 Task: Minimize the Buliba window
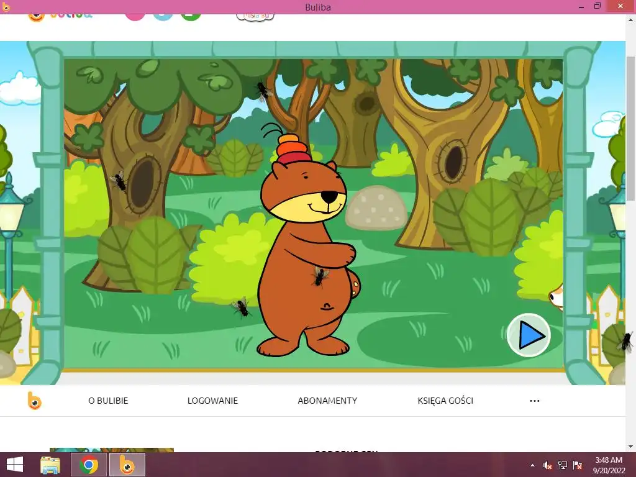[581, 6]
